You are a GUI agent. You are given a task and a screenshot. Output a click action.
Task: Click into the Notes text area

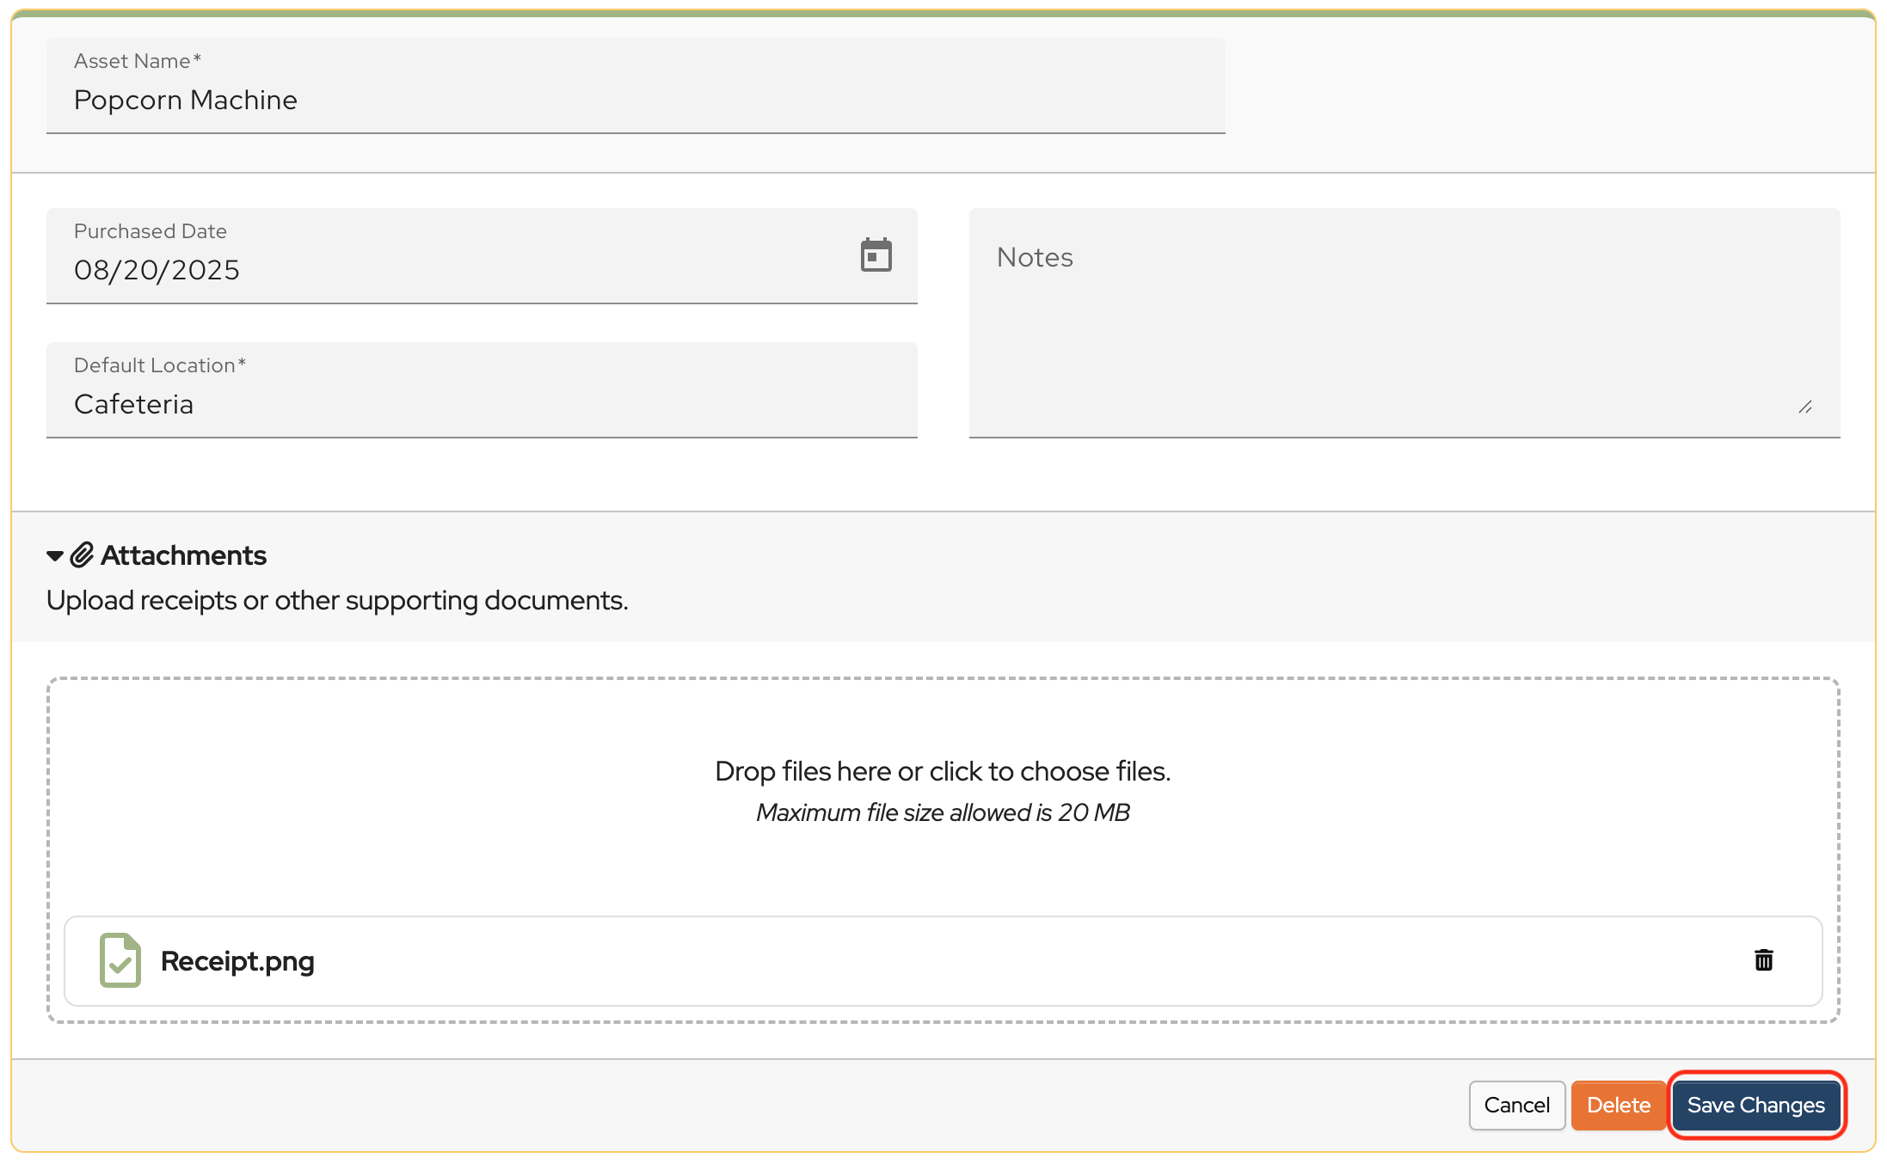(x=1404, y=335)
